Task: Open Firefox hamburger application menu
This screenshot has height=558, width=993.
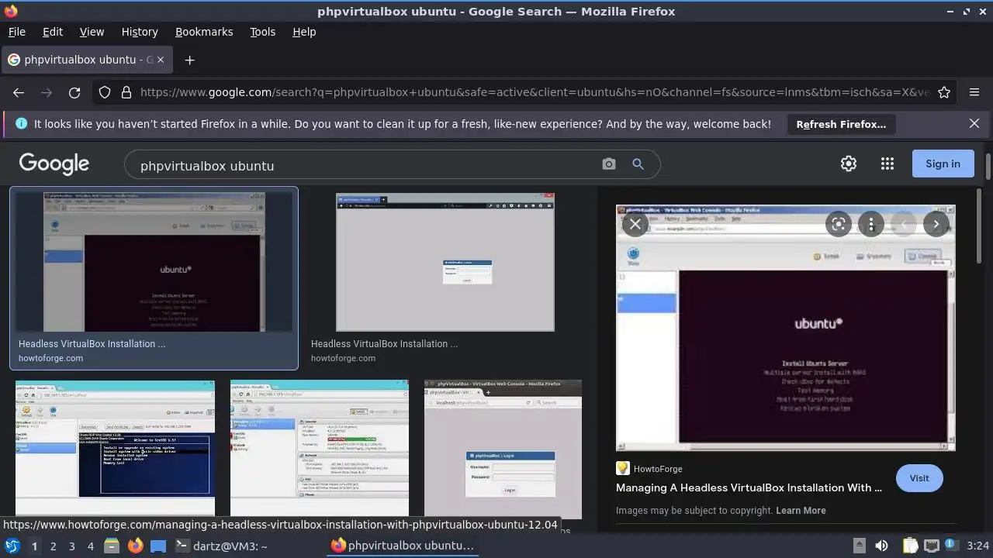Action: [x=974, y=92]
